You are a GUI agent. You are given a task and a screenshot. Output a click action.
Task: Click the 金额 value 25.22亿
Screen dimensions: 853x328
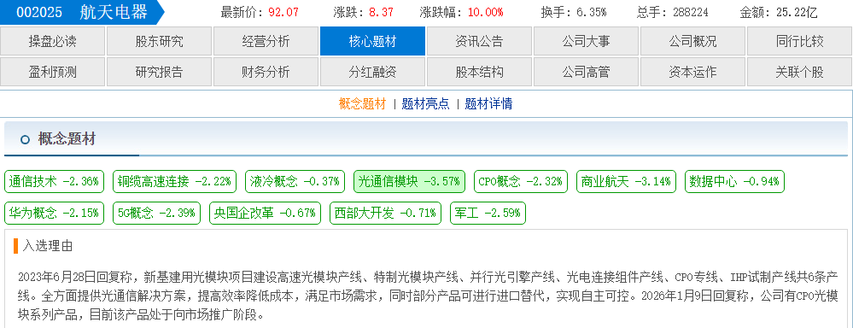coord(797,12)
